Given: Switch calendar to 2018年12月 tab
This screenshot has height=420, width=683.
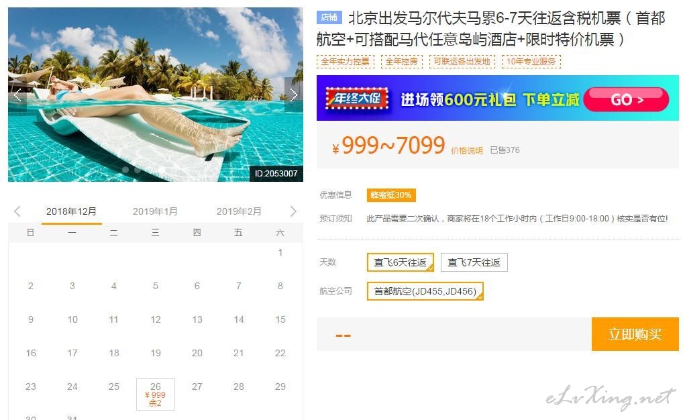Looking at the screenshot, I should point(71,212).
